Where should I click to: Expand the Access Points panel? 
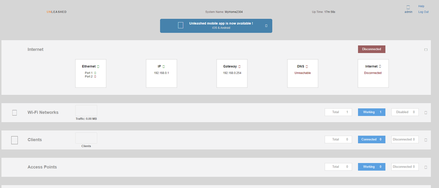tap(425, 167)
